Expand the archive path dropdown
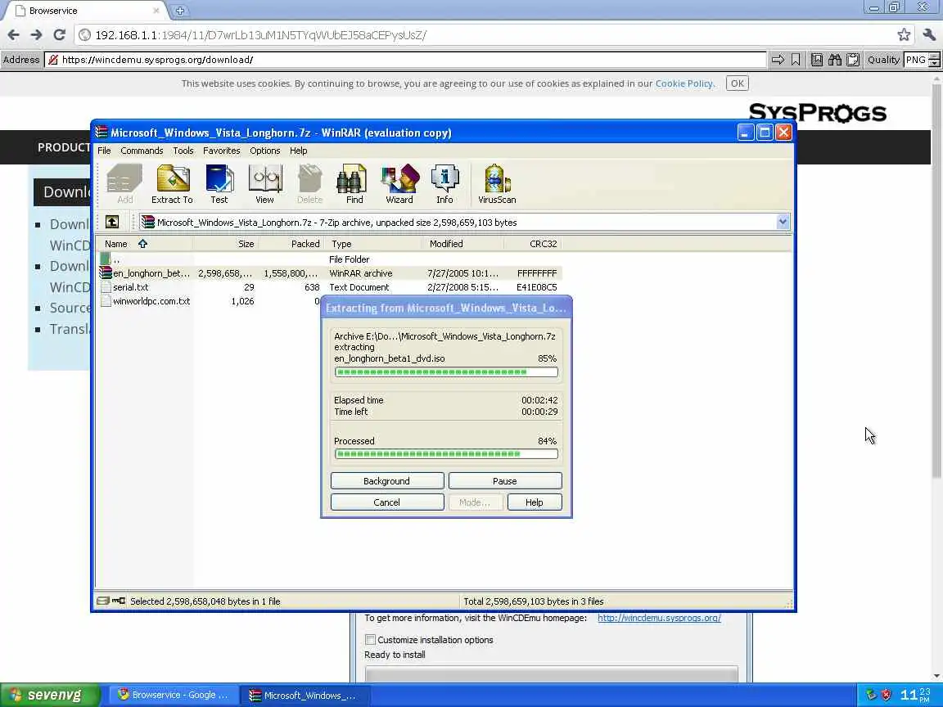The image size is (943, 707). coord(783,222)
